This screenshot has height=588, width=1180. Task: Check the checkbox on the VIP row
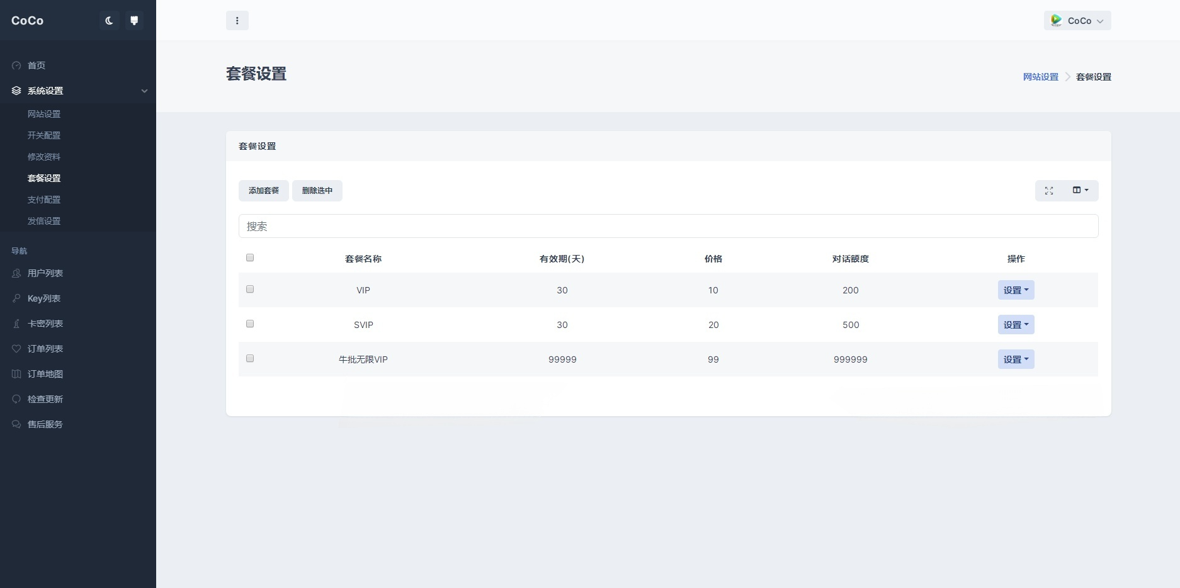coord(250,289)
